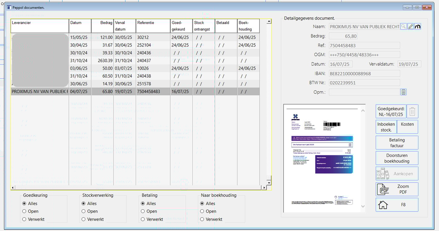
Task: Click the Peppol documenten window title icon
Action: coord(9,7)
